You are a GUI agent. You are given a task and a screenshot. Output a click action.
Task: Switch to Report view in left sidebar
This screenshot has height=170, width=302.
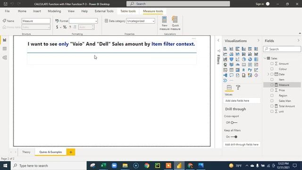pos(5,40)
